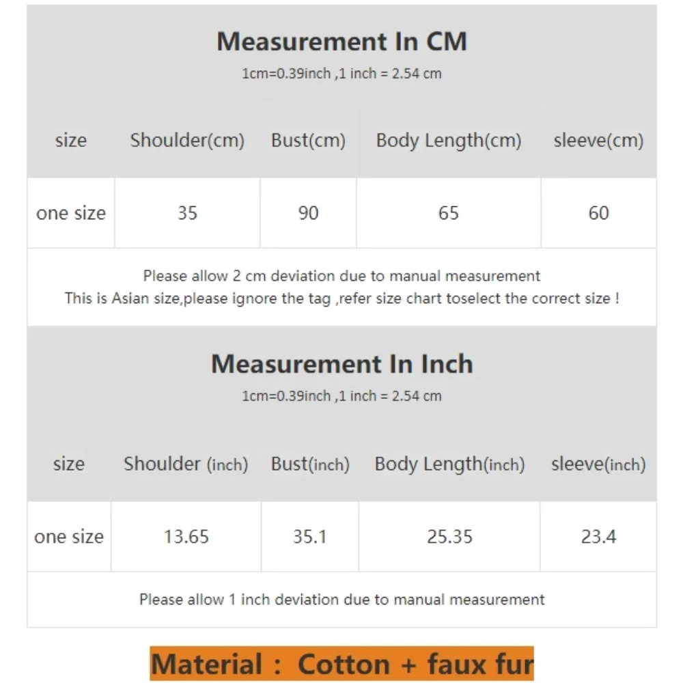Click the 23.4 sleeve inch cell
This screenshot has width=683, height=683.
tap(598, 537)
